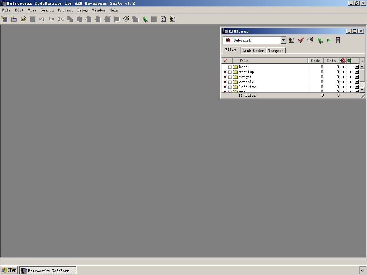Click the Copy icon next to the scissors
The height and width of the screenshot is (275, 367).
[x=70, y=19]
